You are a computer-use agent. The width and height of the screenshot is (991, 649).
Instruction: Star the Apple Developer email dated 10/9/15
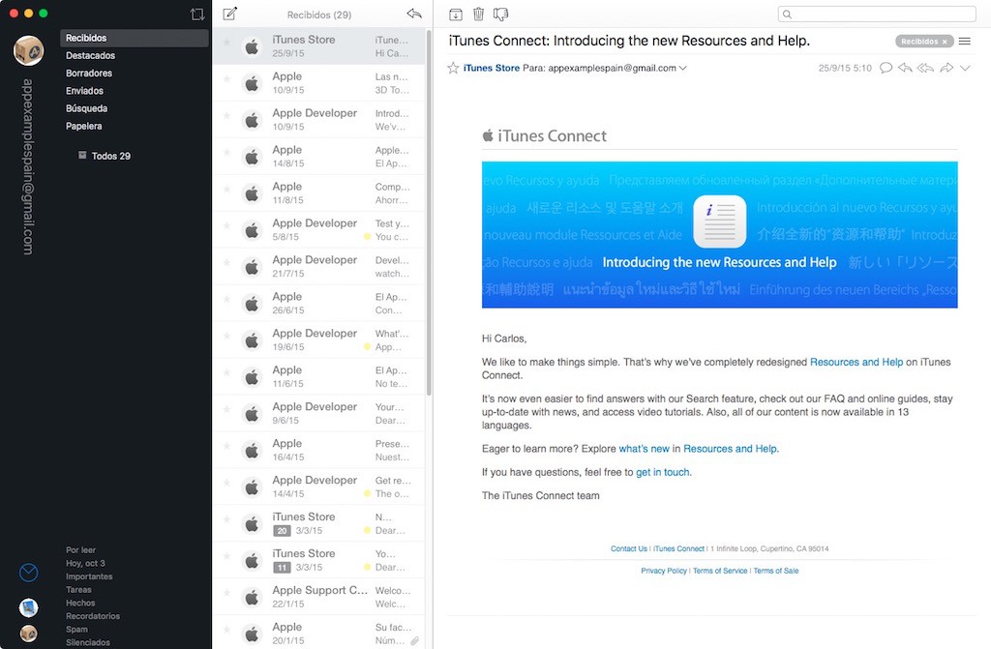click(226, 116)
